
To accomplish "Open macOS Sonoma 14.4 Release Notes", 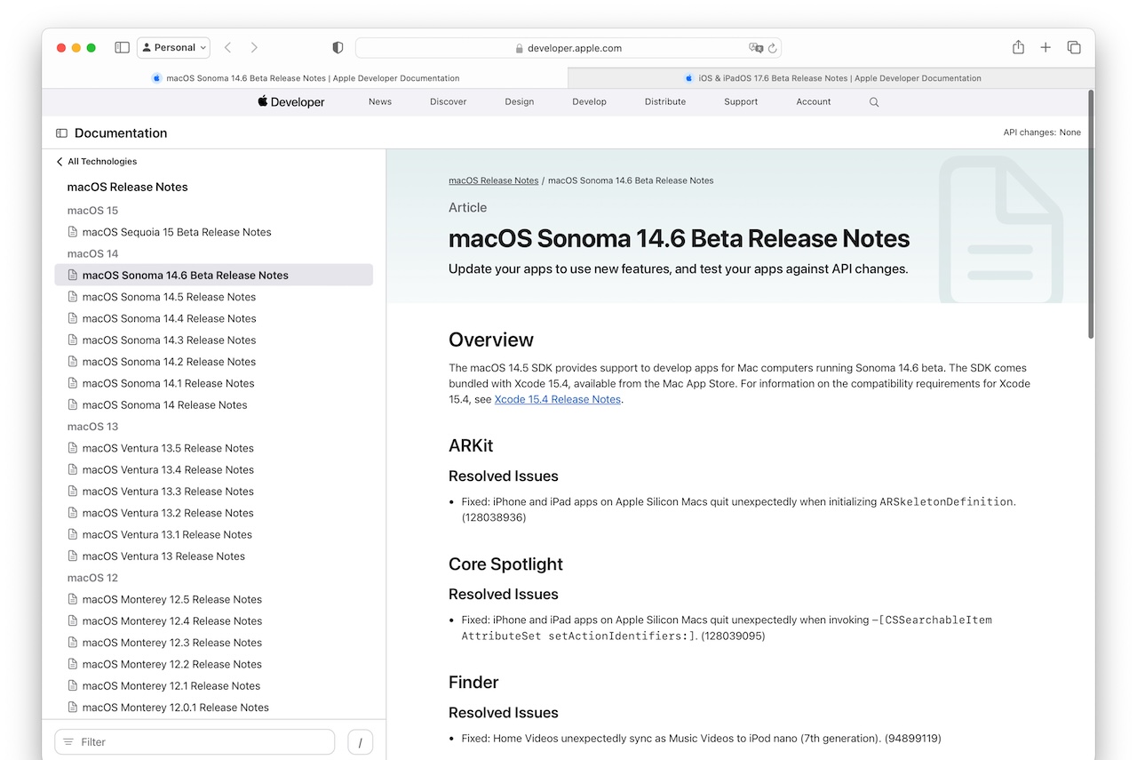I will tap(169, 318).
